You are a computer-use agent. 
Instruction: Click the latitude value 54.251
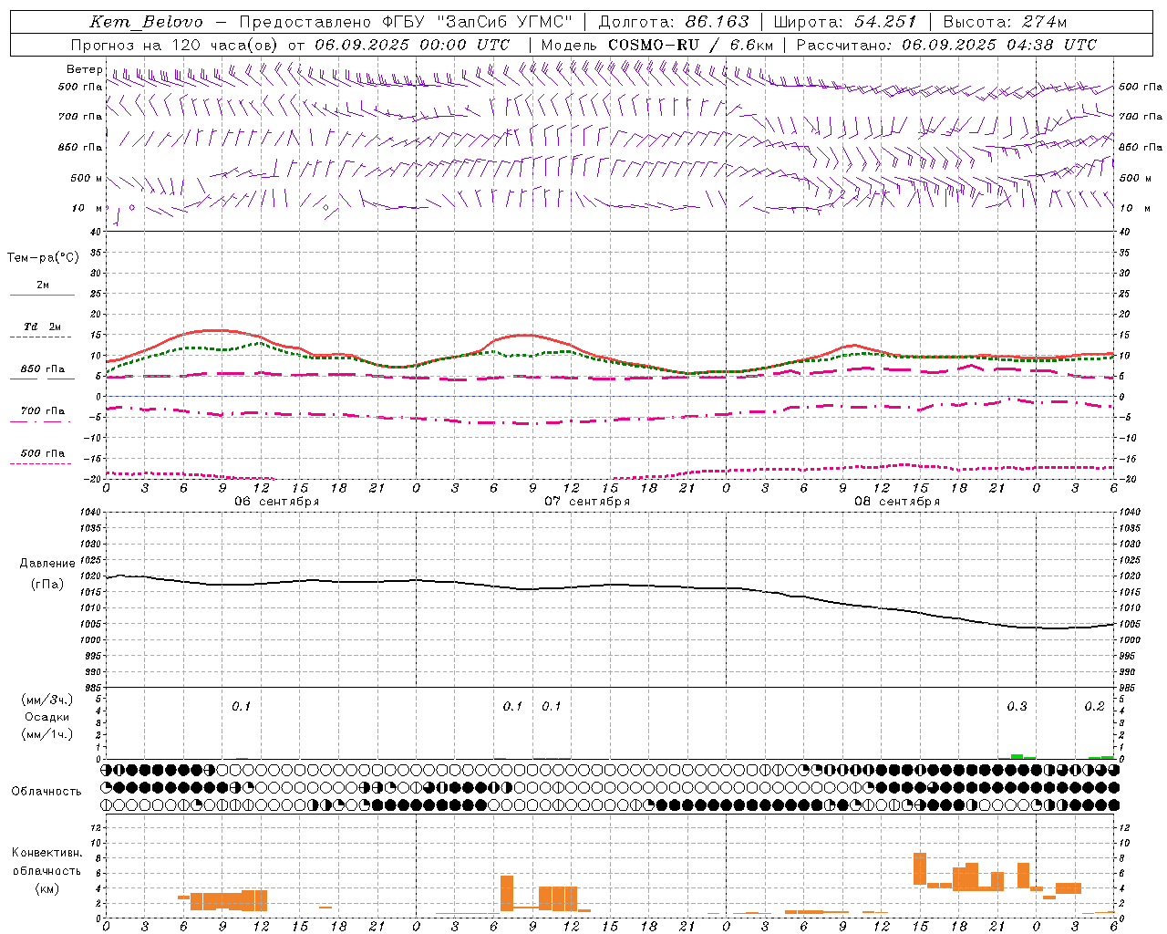pyautogui.click(x=884, y=23)
